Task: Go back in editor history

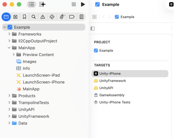Action: [x=103, y=17]
